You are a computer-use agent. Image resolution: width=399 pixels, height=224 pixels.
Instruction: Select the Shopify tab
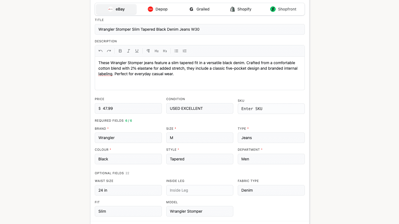(241, 9)
